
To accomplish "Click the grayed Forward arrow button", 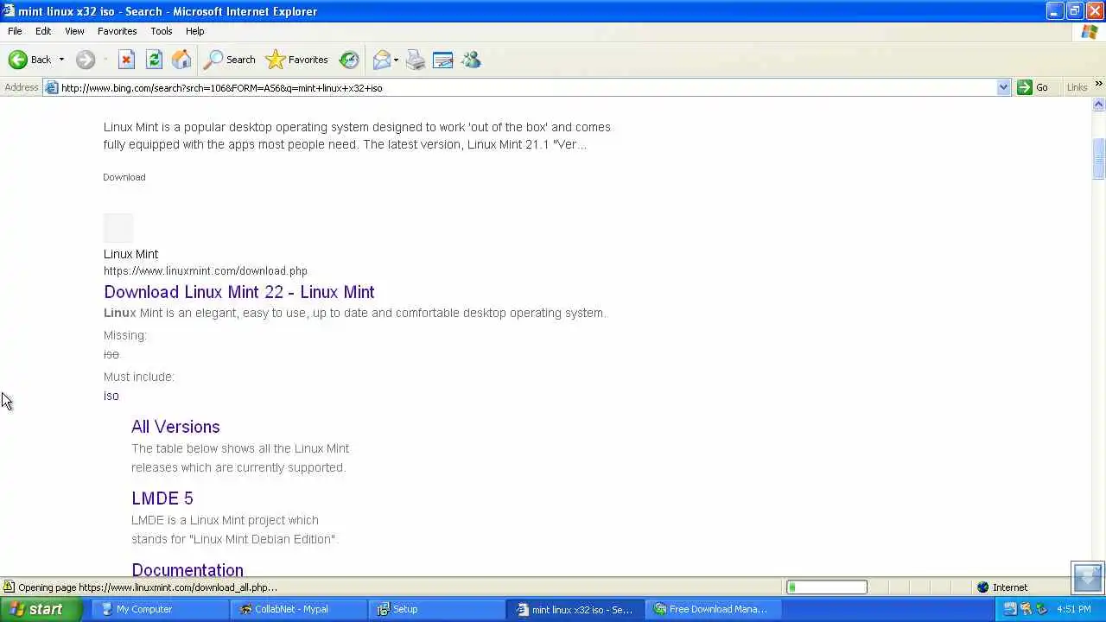I will (85, 60).
